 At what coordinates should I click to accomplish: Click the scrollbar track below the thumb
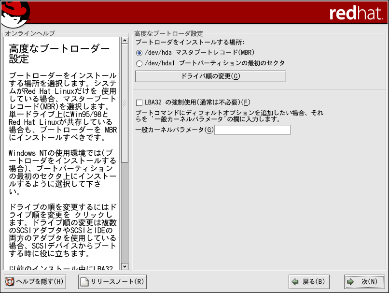[125, 213]
